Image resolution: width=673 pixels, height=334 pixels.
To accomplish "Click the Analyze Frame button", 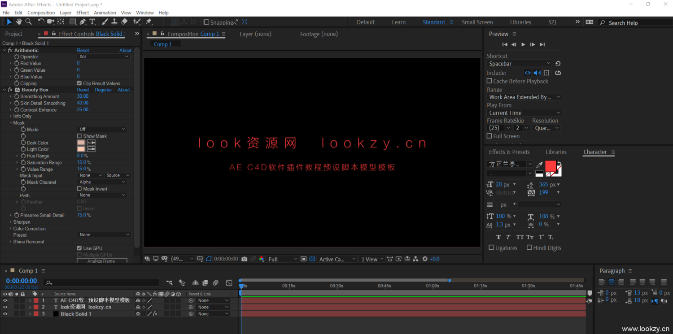I will tap(101, 261).
